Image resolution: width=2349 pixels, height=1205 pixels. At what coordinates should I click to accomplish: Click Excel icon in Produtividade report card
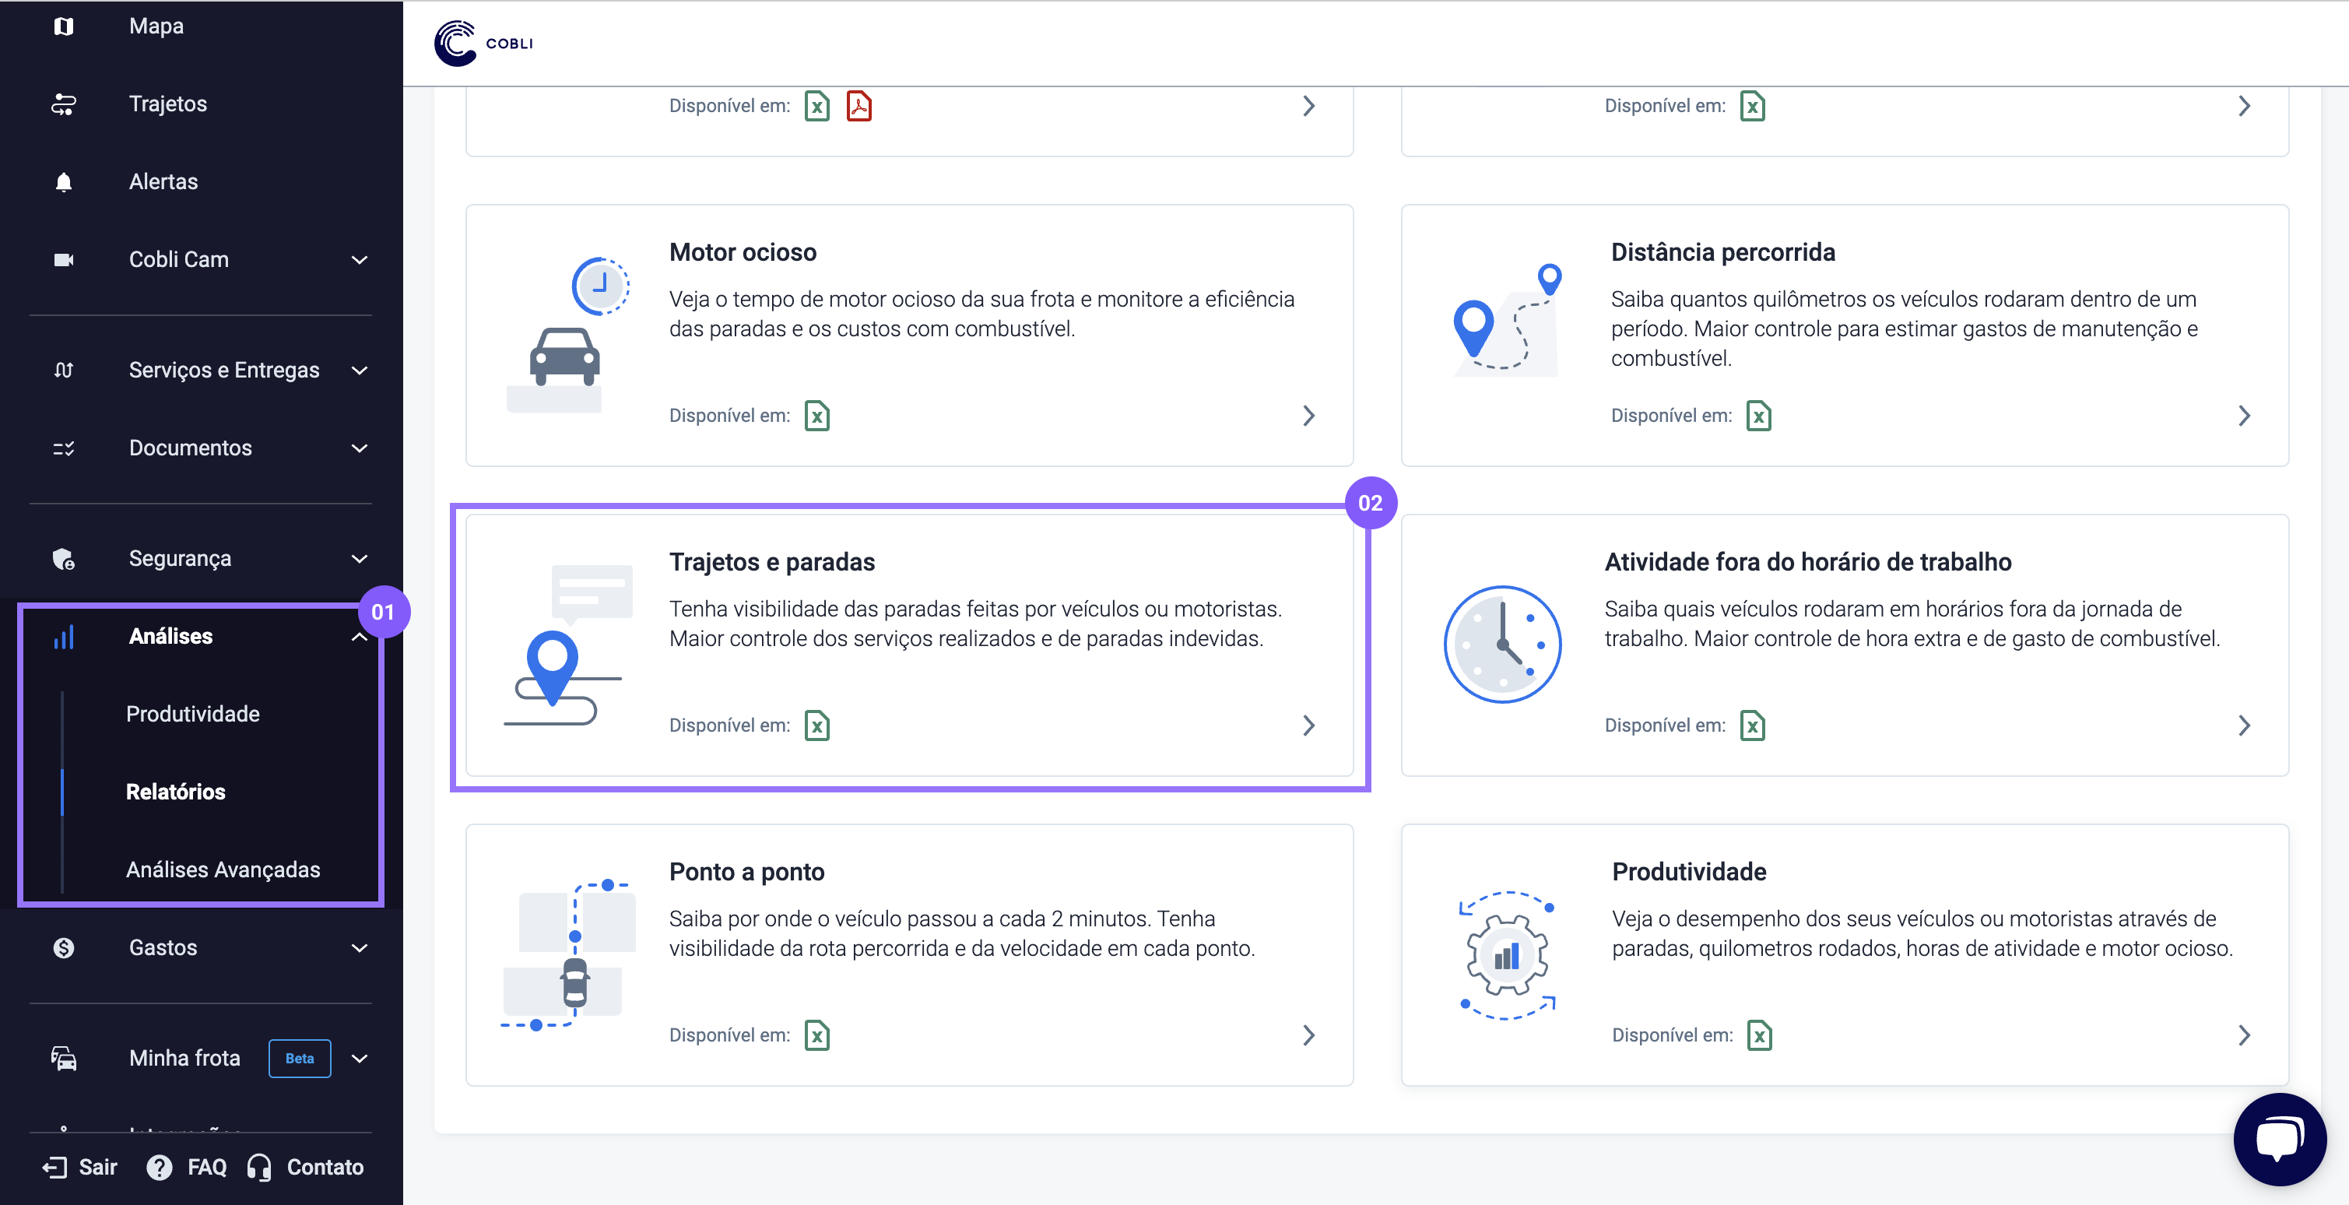pos(1759,1035)
